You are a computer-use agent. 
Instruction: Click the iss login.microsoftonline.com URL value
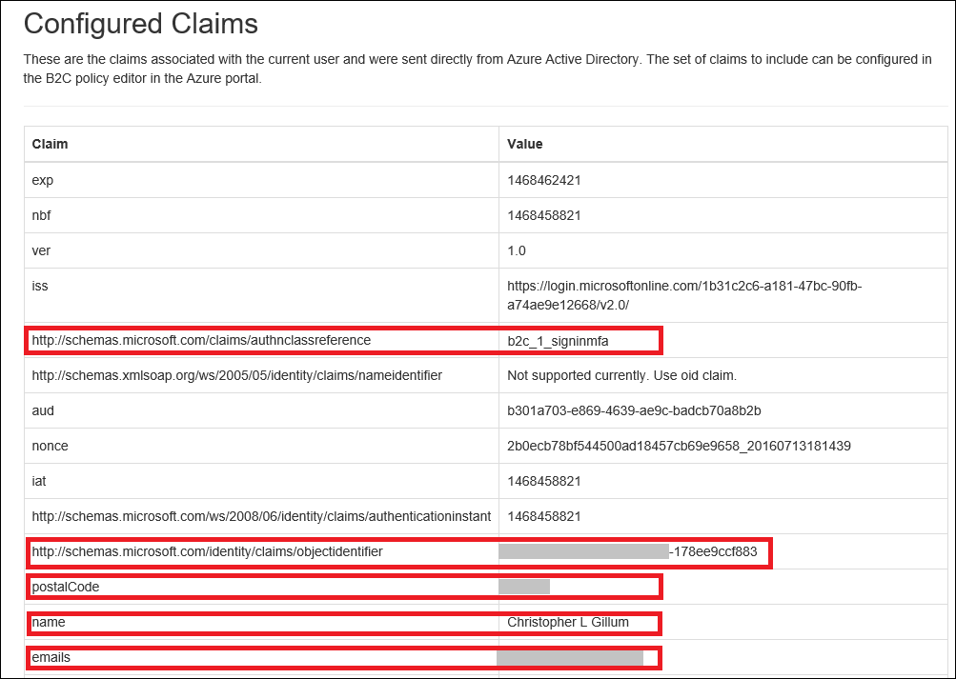pyautogui.click(x=684, y=295)
